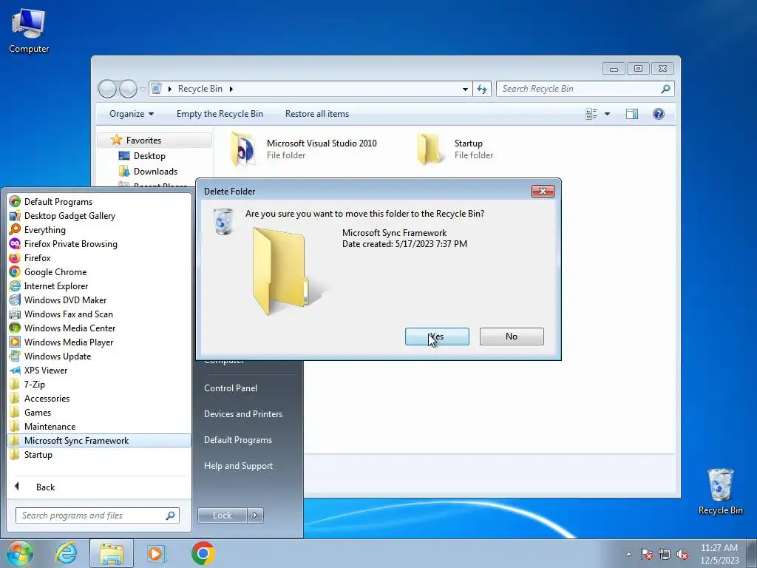Open Windows Media Player taskbar icon
This screenshot has height=568, width=757.
click(x=156, y=553)
